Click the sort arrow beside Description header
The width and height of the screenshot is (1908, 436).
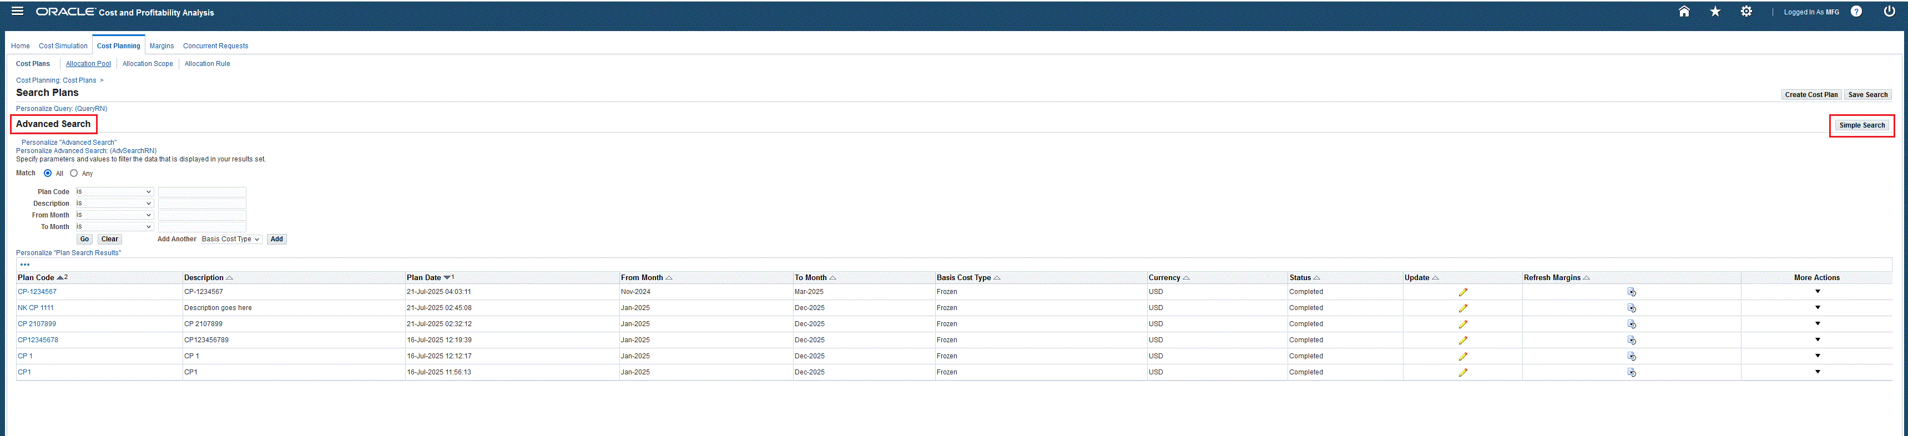(230, 277)
